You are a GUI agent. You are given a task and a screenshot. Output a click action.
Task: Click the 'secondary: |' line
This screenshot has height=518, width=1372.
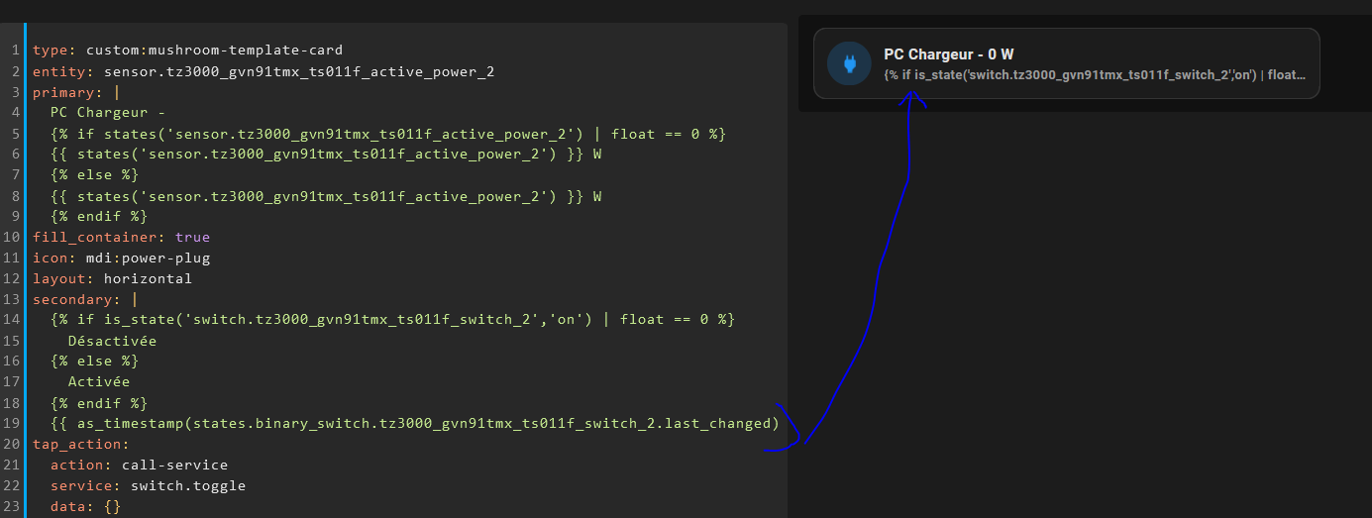[84, 299]
